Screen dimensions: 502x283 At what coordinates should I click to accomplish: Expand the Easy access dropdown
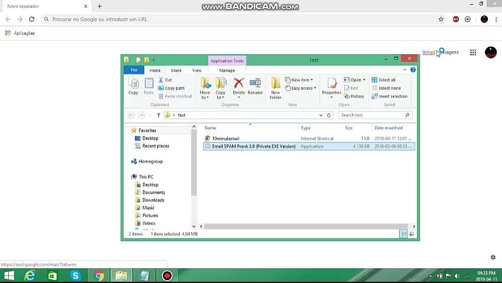pos(300,88)
